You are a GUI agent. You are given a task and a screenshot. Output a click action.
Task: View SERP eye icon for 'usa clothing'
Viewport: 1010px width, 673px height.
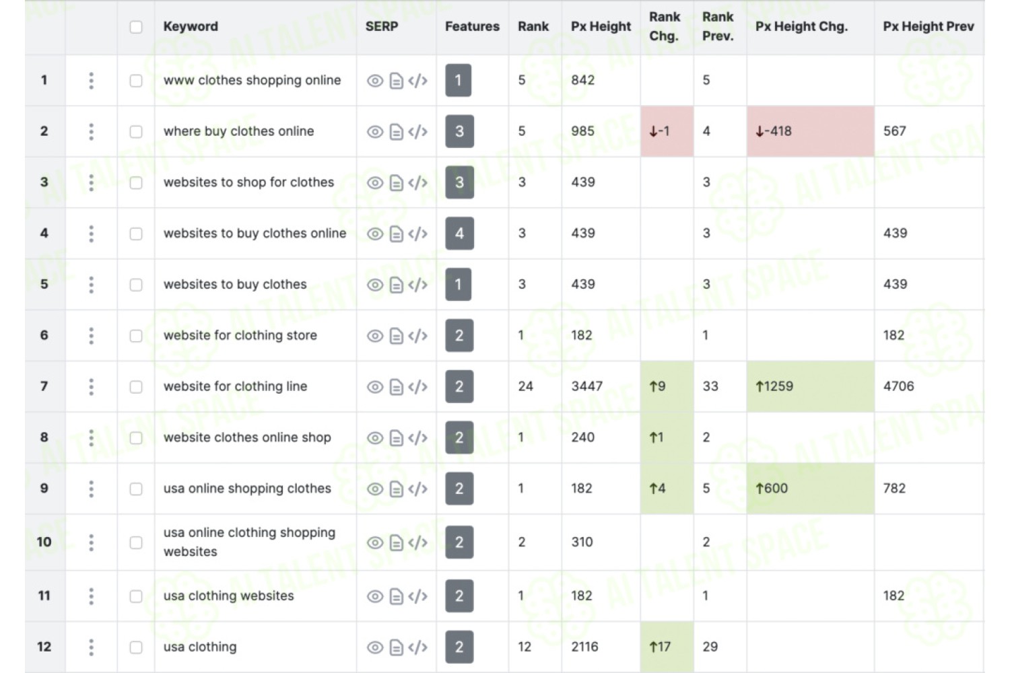[x=375, y=647]
